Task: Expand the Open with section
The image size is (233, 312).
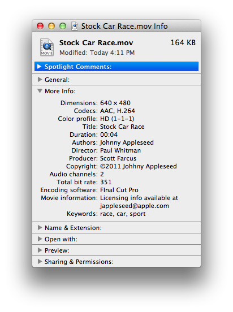Action: point(40,239)
